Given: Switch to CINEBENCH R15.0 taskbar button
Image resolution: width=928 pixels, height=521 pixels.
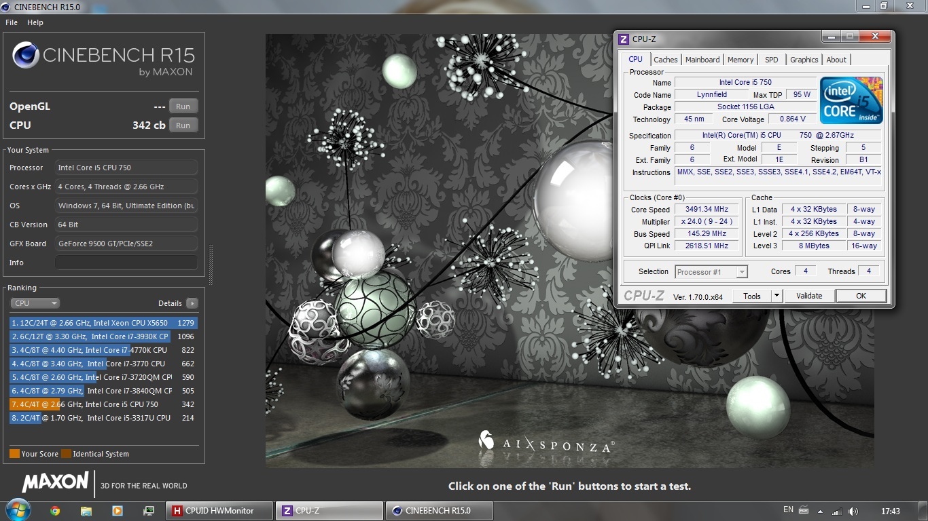Looking at the screenshot, I should (x=440, y=511).
